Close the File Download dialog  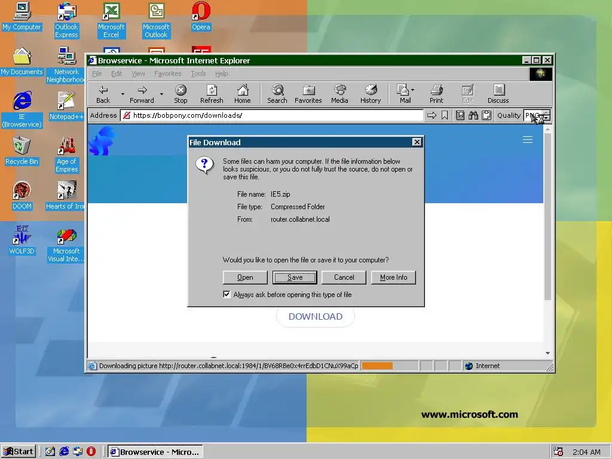(417, 142)
